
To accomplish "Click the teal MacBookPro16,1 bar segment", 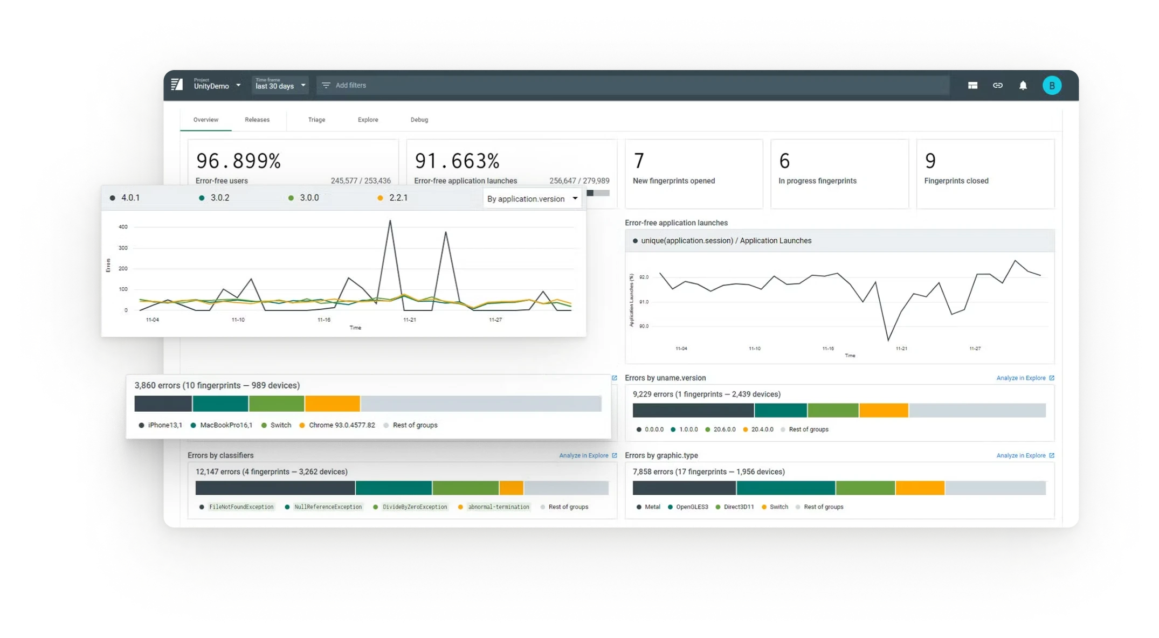I will coord(220,404).
